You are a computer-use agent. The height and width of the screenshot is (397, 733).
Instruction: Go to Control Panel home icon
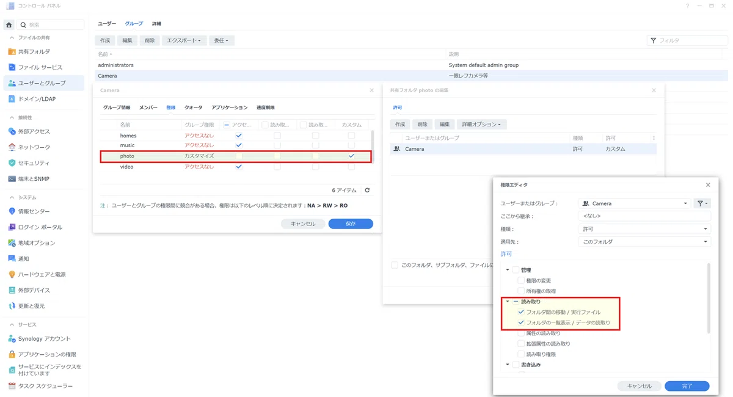point(9,25)
